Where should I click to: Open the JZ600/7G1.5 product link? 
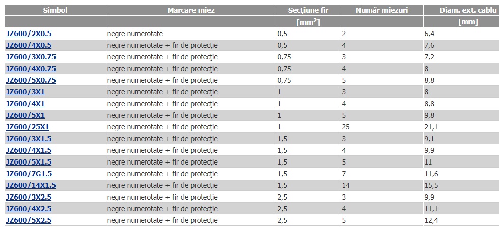click(x=29, y=174)
